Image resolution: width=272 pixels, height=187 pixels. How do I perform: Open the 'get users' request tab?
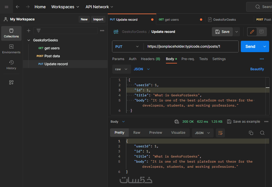(x=172, y=20)
